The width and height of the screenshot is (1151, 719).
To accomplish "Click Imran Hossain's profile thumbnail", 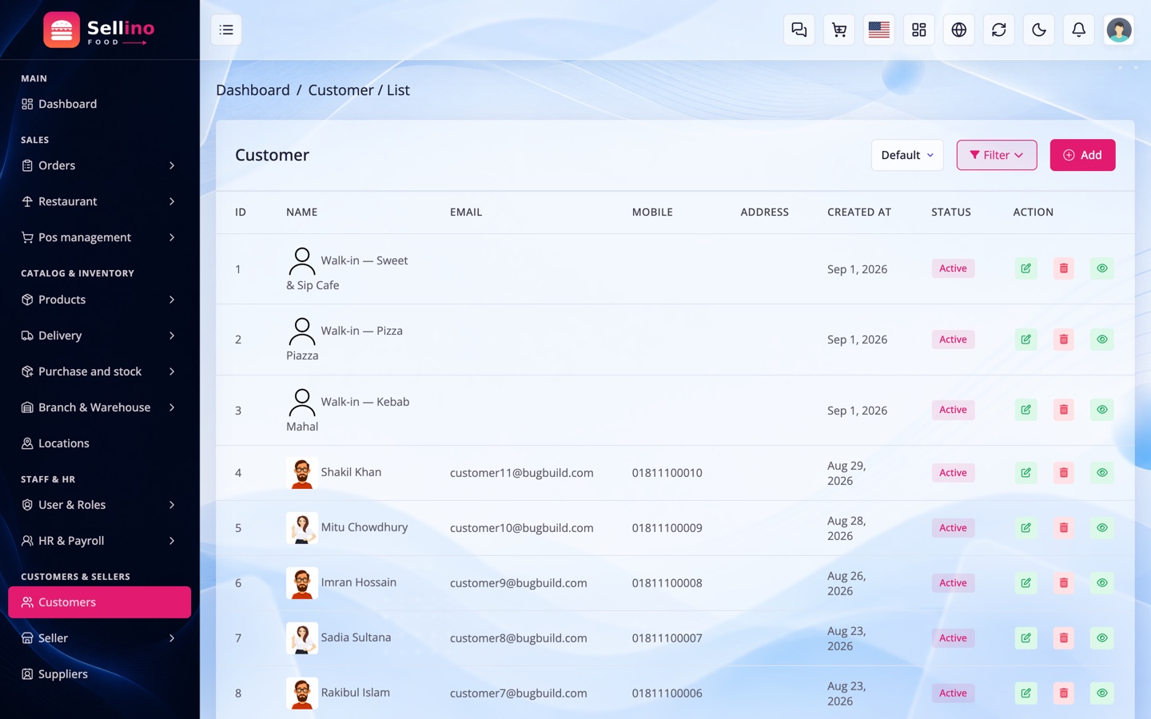I will tap(302, 583).
